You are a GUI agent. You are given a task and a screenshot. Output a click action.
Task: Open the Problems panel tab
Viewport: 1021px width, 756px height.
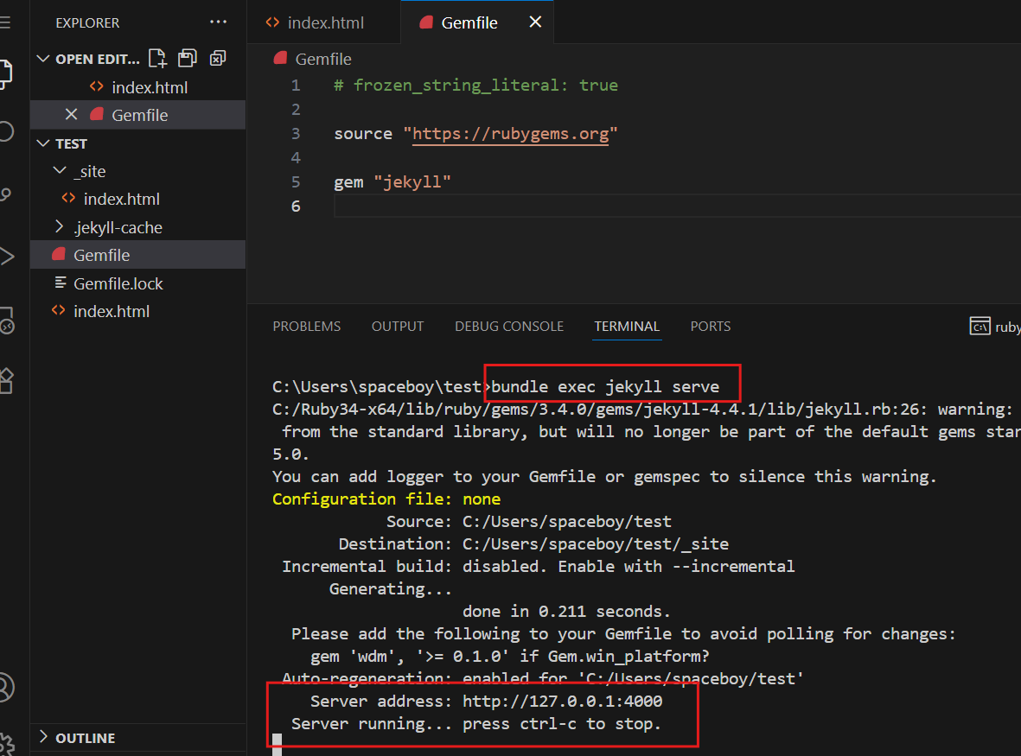click(x=307, y=326)
